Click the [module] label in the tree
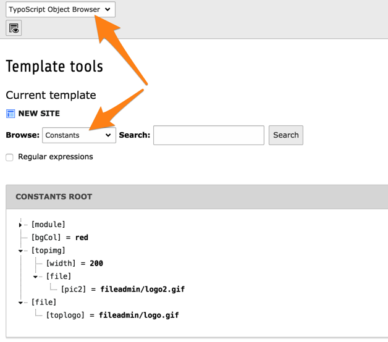This screenshot has height=342, width=388. click(48, 225)
